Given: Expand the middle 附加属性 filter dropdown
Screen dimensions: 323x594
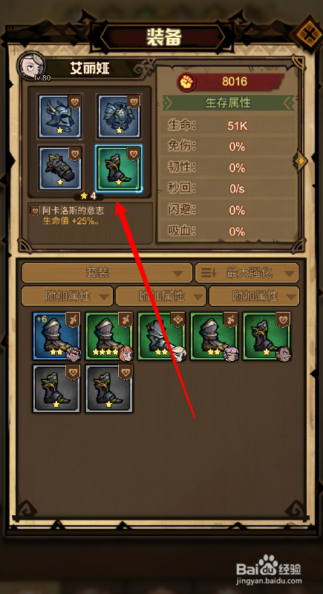Looking at the screenshot, I should (161, 296).
